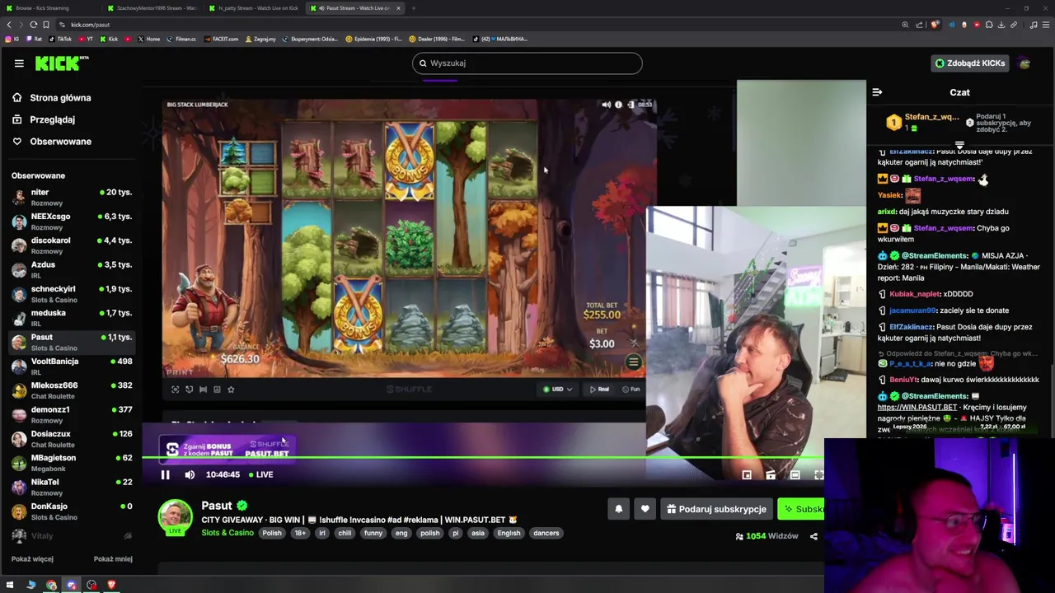
Task: Share the stream via share icon
Action: [814, 536]
